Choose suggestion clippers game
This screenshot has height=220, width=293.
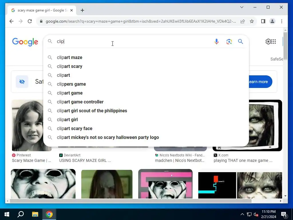tap(146, 84)
